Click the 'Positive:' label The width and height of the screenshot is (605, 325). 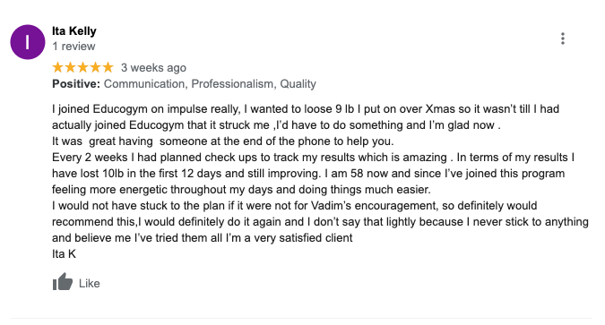pos(76,83)
